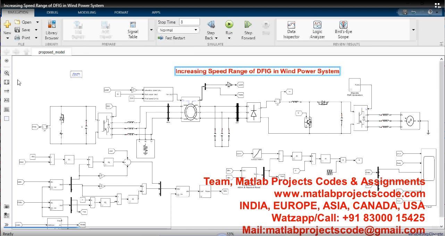This screenshot has height=236, width=445.
Task: Click the Zoom In icon in left palette
Action: coord(7,73)
